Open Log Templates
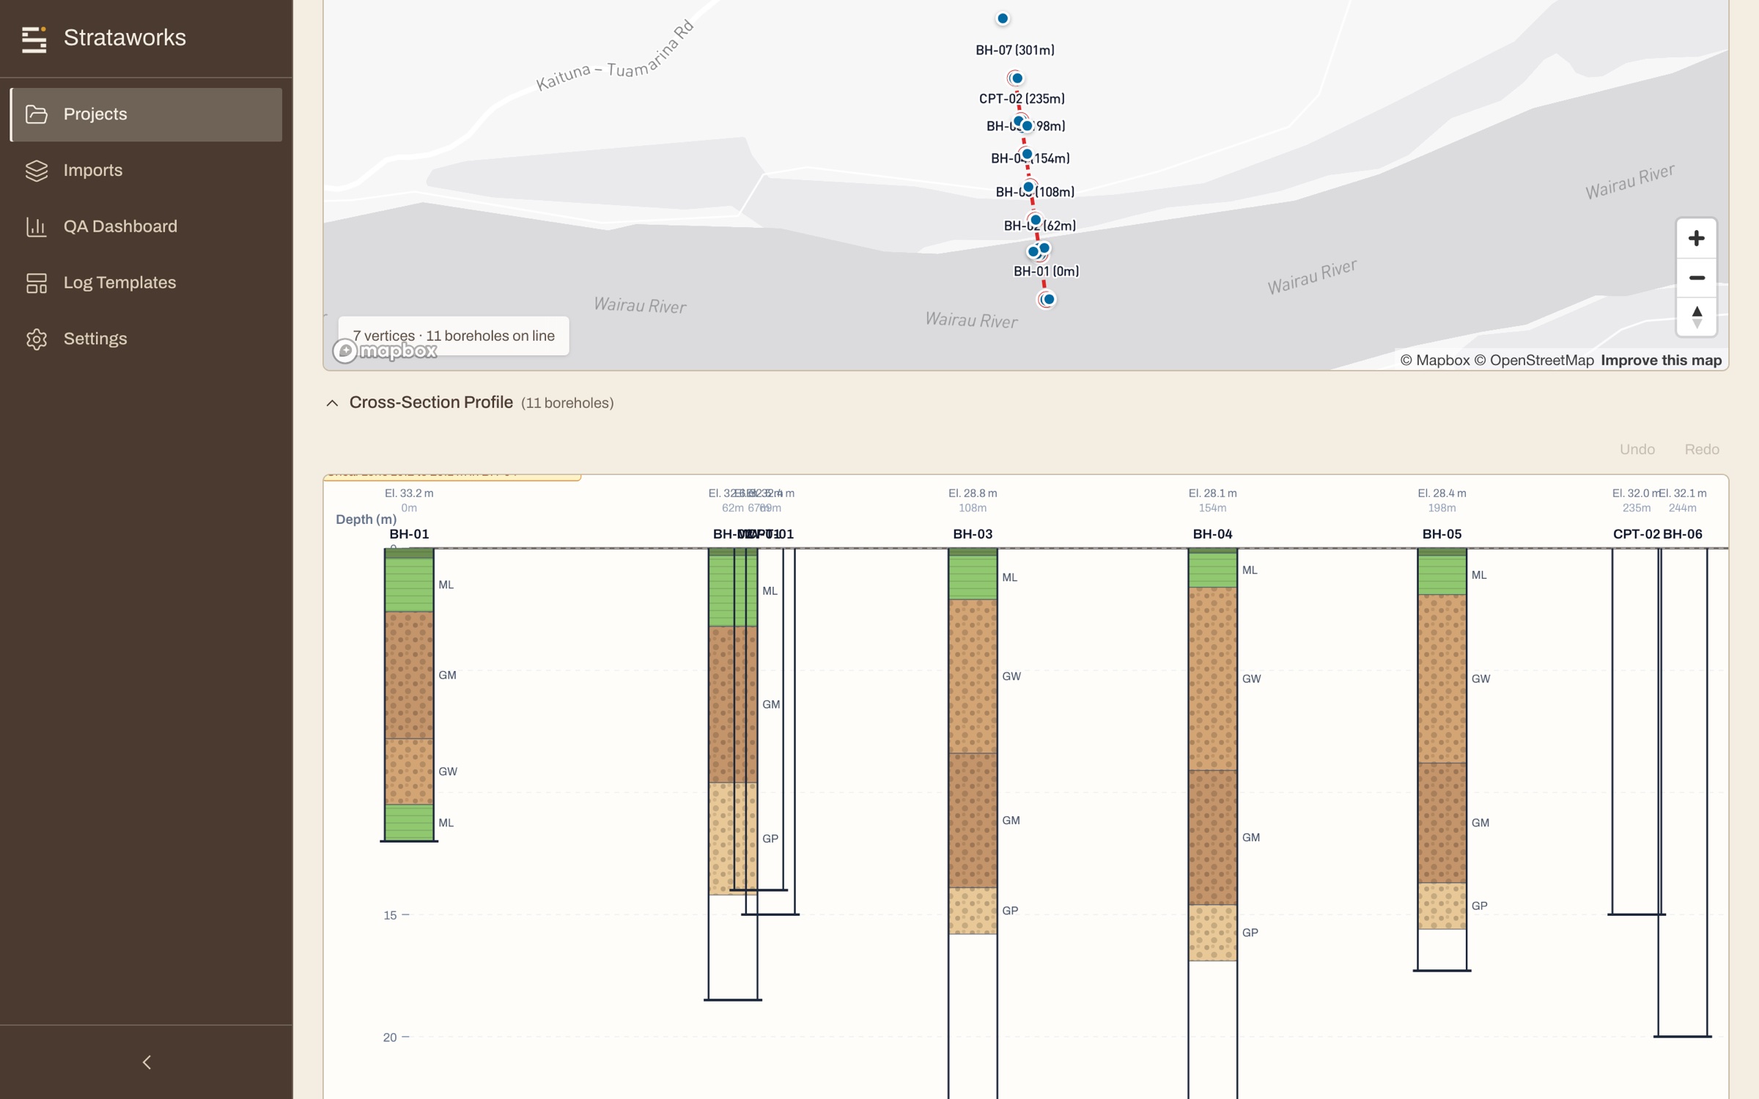Screen dimensions: 1759x1099 click(146, 283)
